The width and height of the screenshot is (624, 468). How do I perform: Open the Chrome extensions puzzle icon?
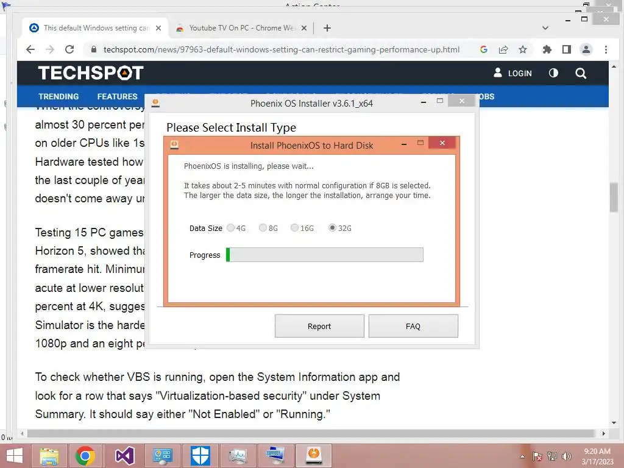click(x=547, y=49)
